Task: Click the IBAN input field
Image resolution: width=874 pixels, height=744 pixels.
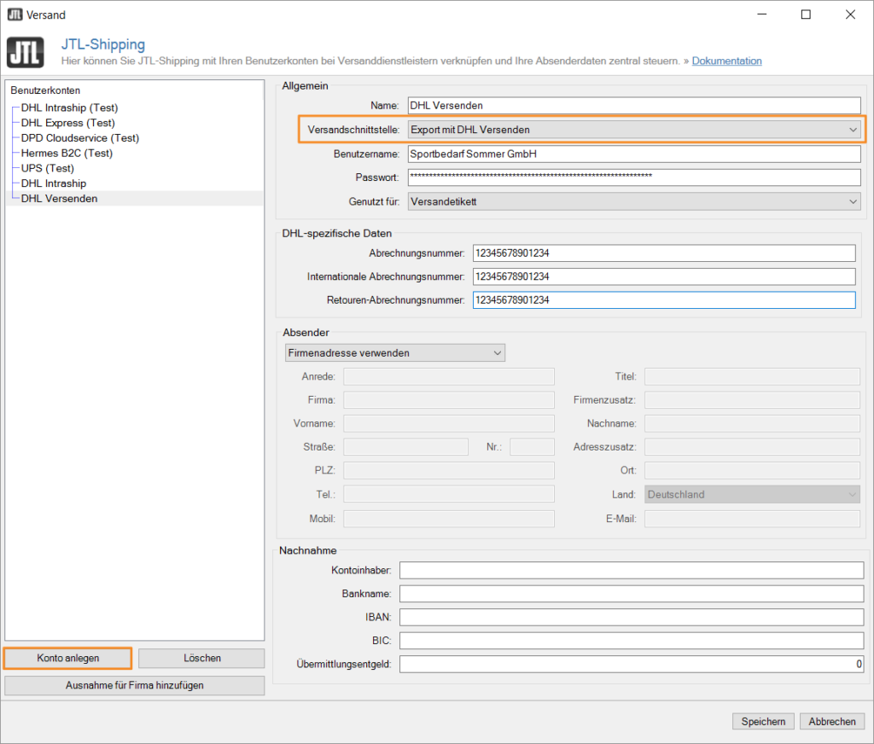Action: coord(631,618)
